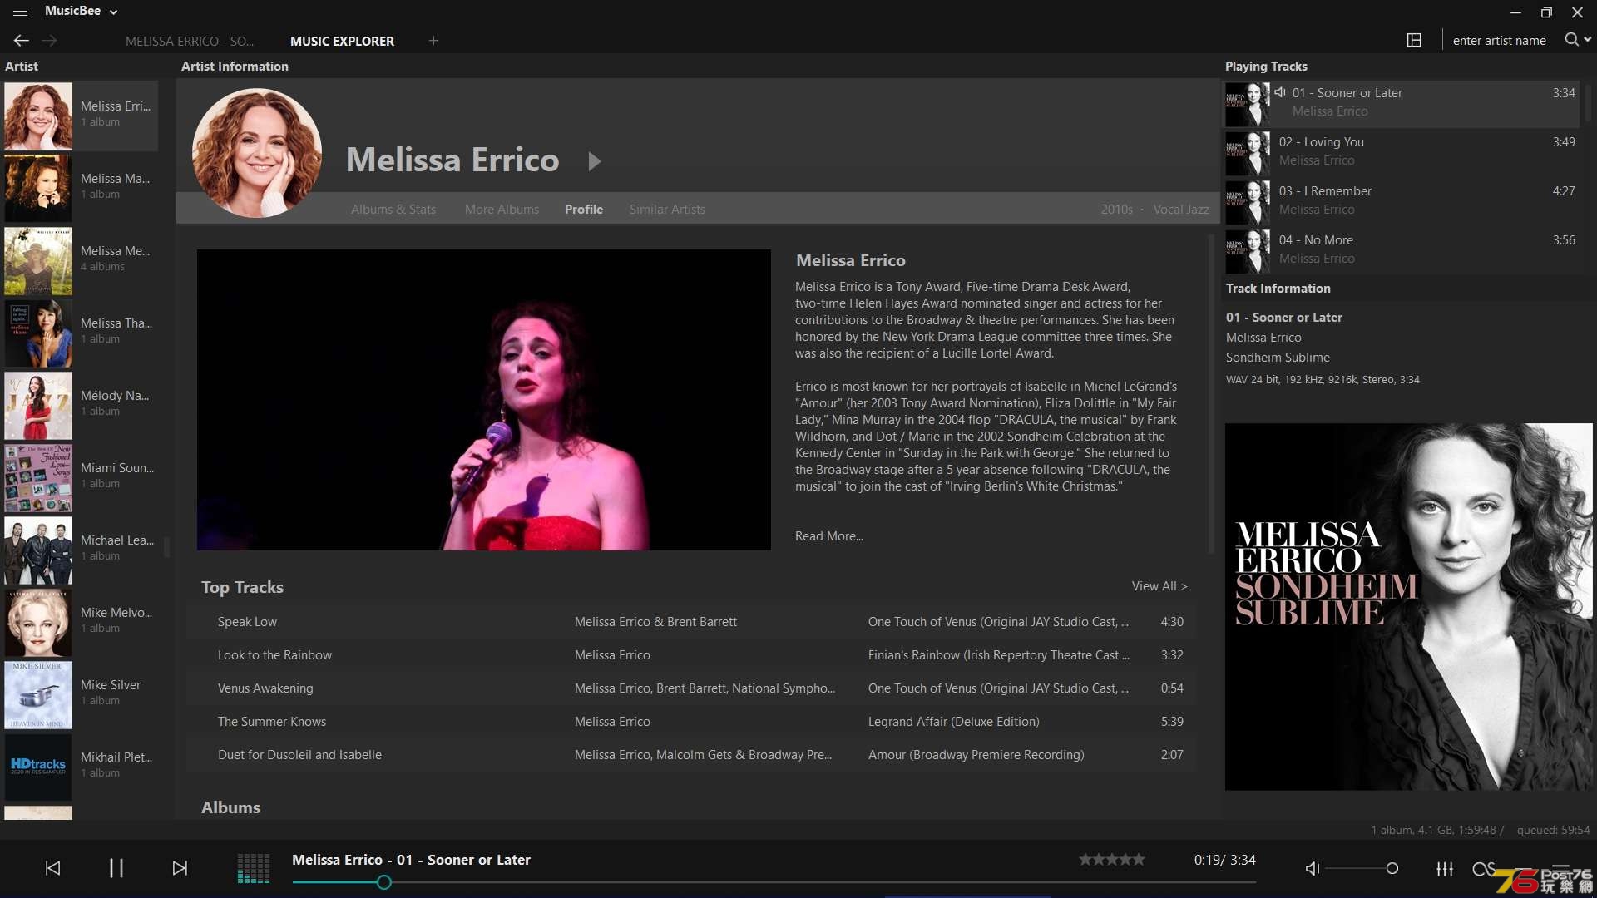
Task: Mute the volume with speaker icon
Action: point(1313,868)
